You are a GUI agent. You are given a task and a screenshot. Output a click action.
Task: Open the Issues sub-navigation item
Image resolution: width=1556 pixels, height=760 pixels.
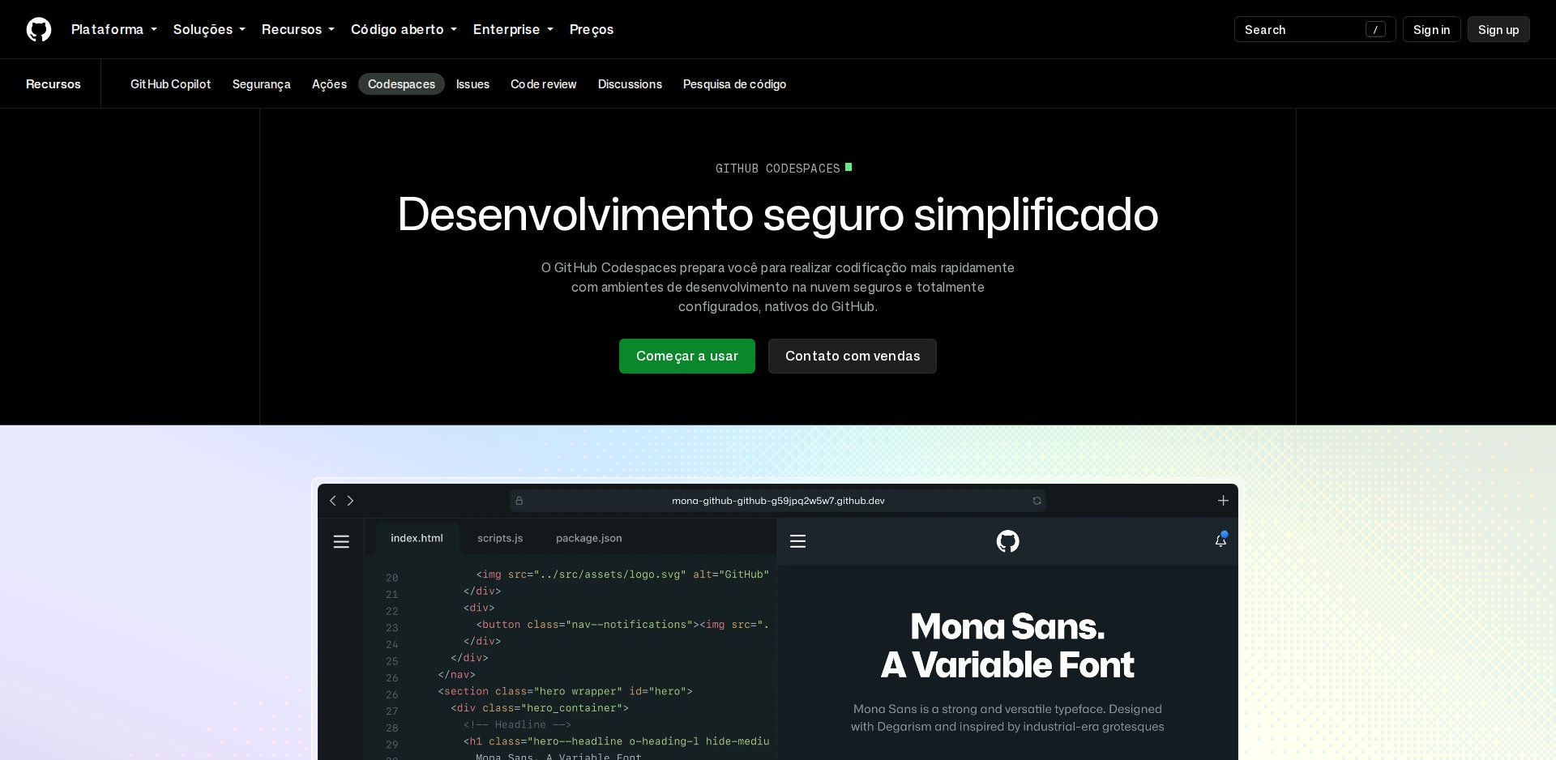pos(472,84)
